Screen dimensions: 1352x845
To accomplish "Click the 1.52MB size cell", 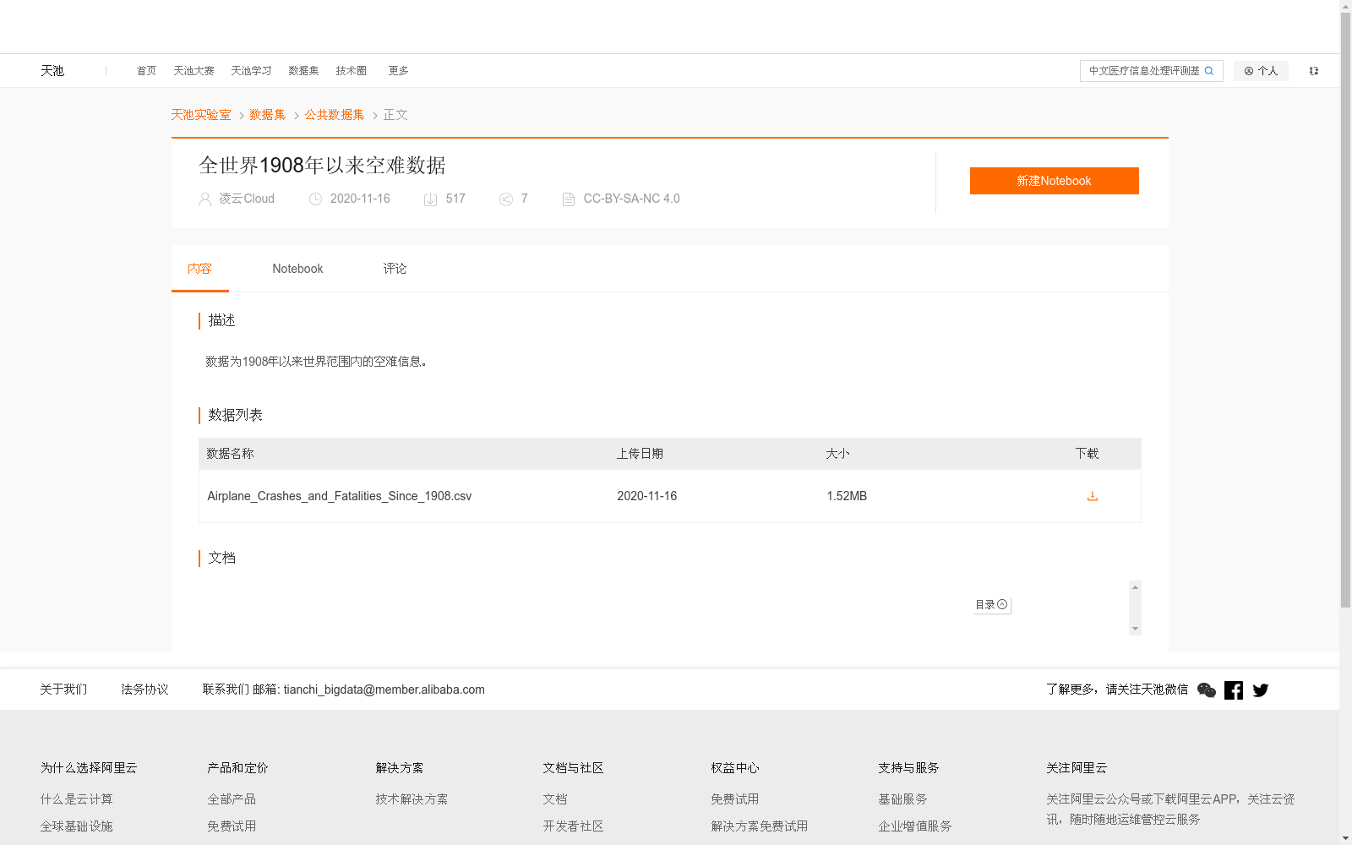I will point(847,496).
